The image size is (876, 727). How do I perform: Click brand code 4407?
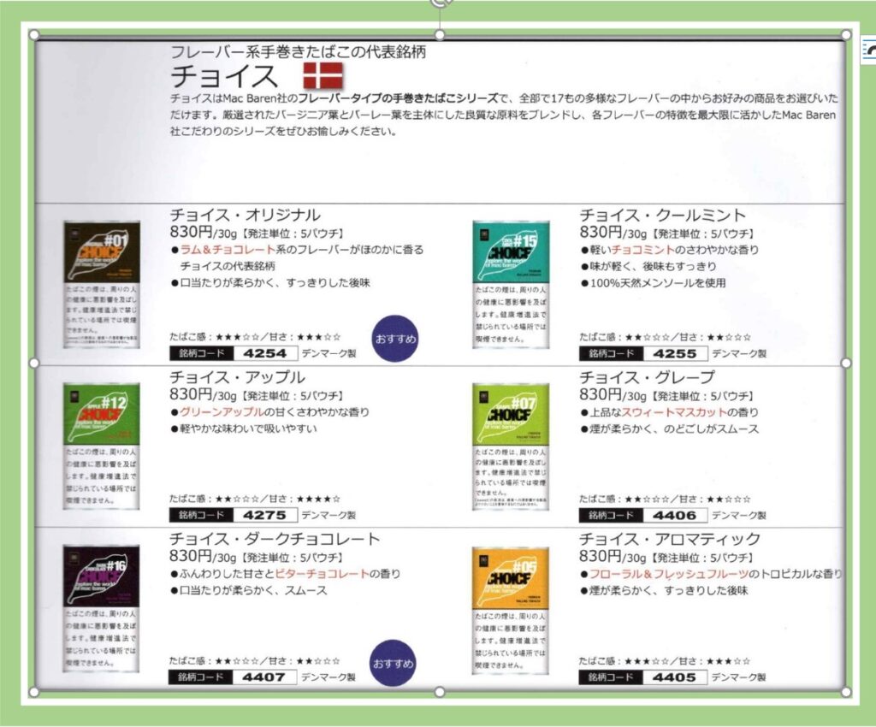point(263,677)
